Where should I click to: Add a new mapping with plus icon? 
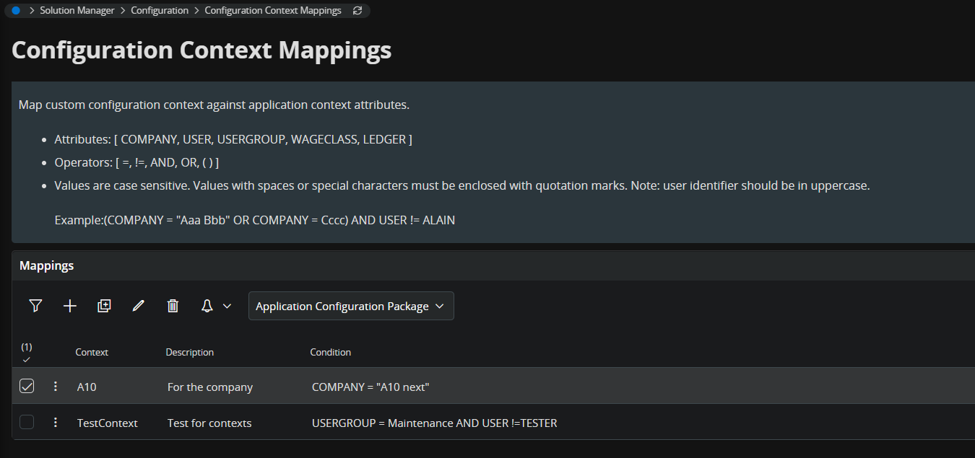(x=70, y=306)
